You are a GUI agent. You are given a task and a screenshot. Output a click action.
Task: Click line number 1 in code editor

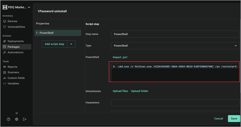click(x=114, y=66)
